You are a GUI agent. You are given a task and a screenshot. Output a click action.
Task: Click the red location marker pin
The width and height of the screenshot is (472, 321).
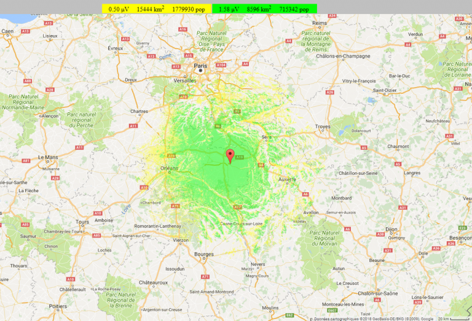(x=230, y=155)
